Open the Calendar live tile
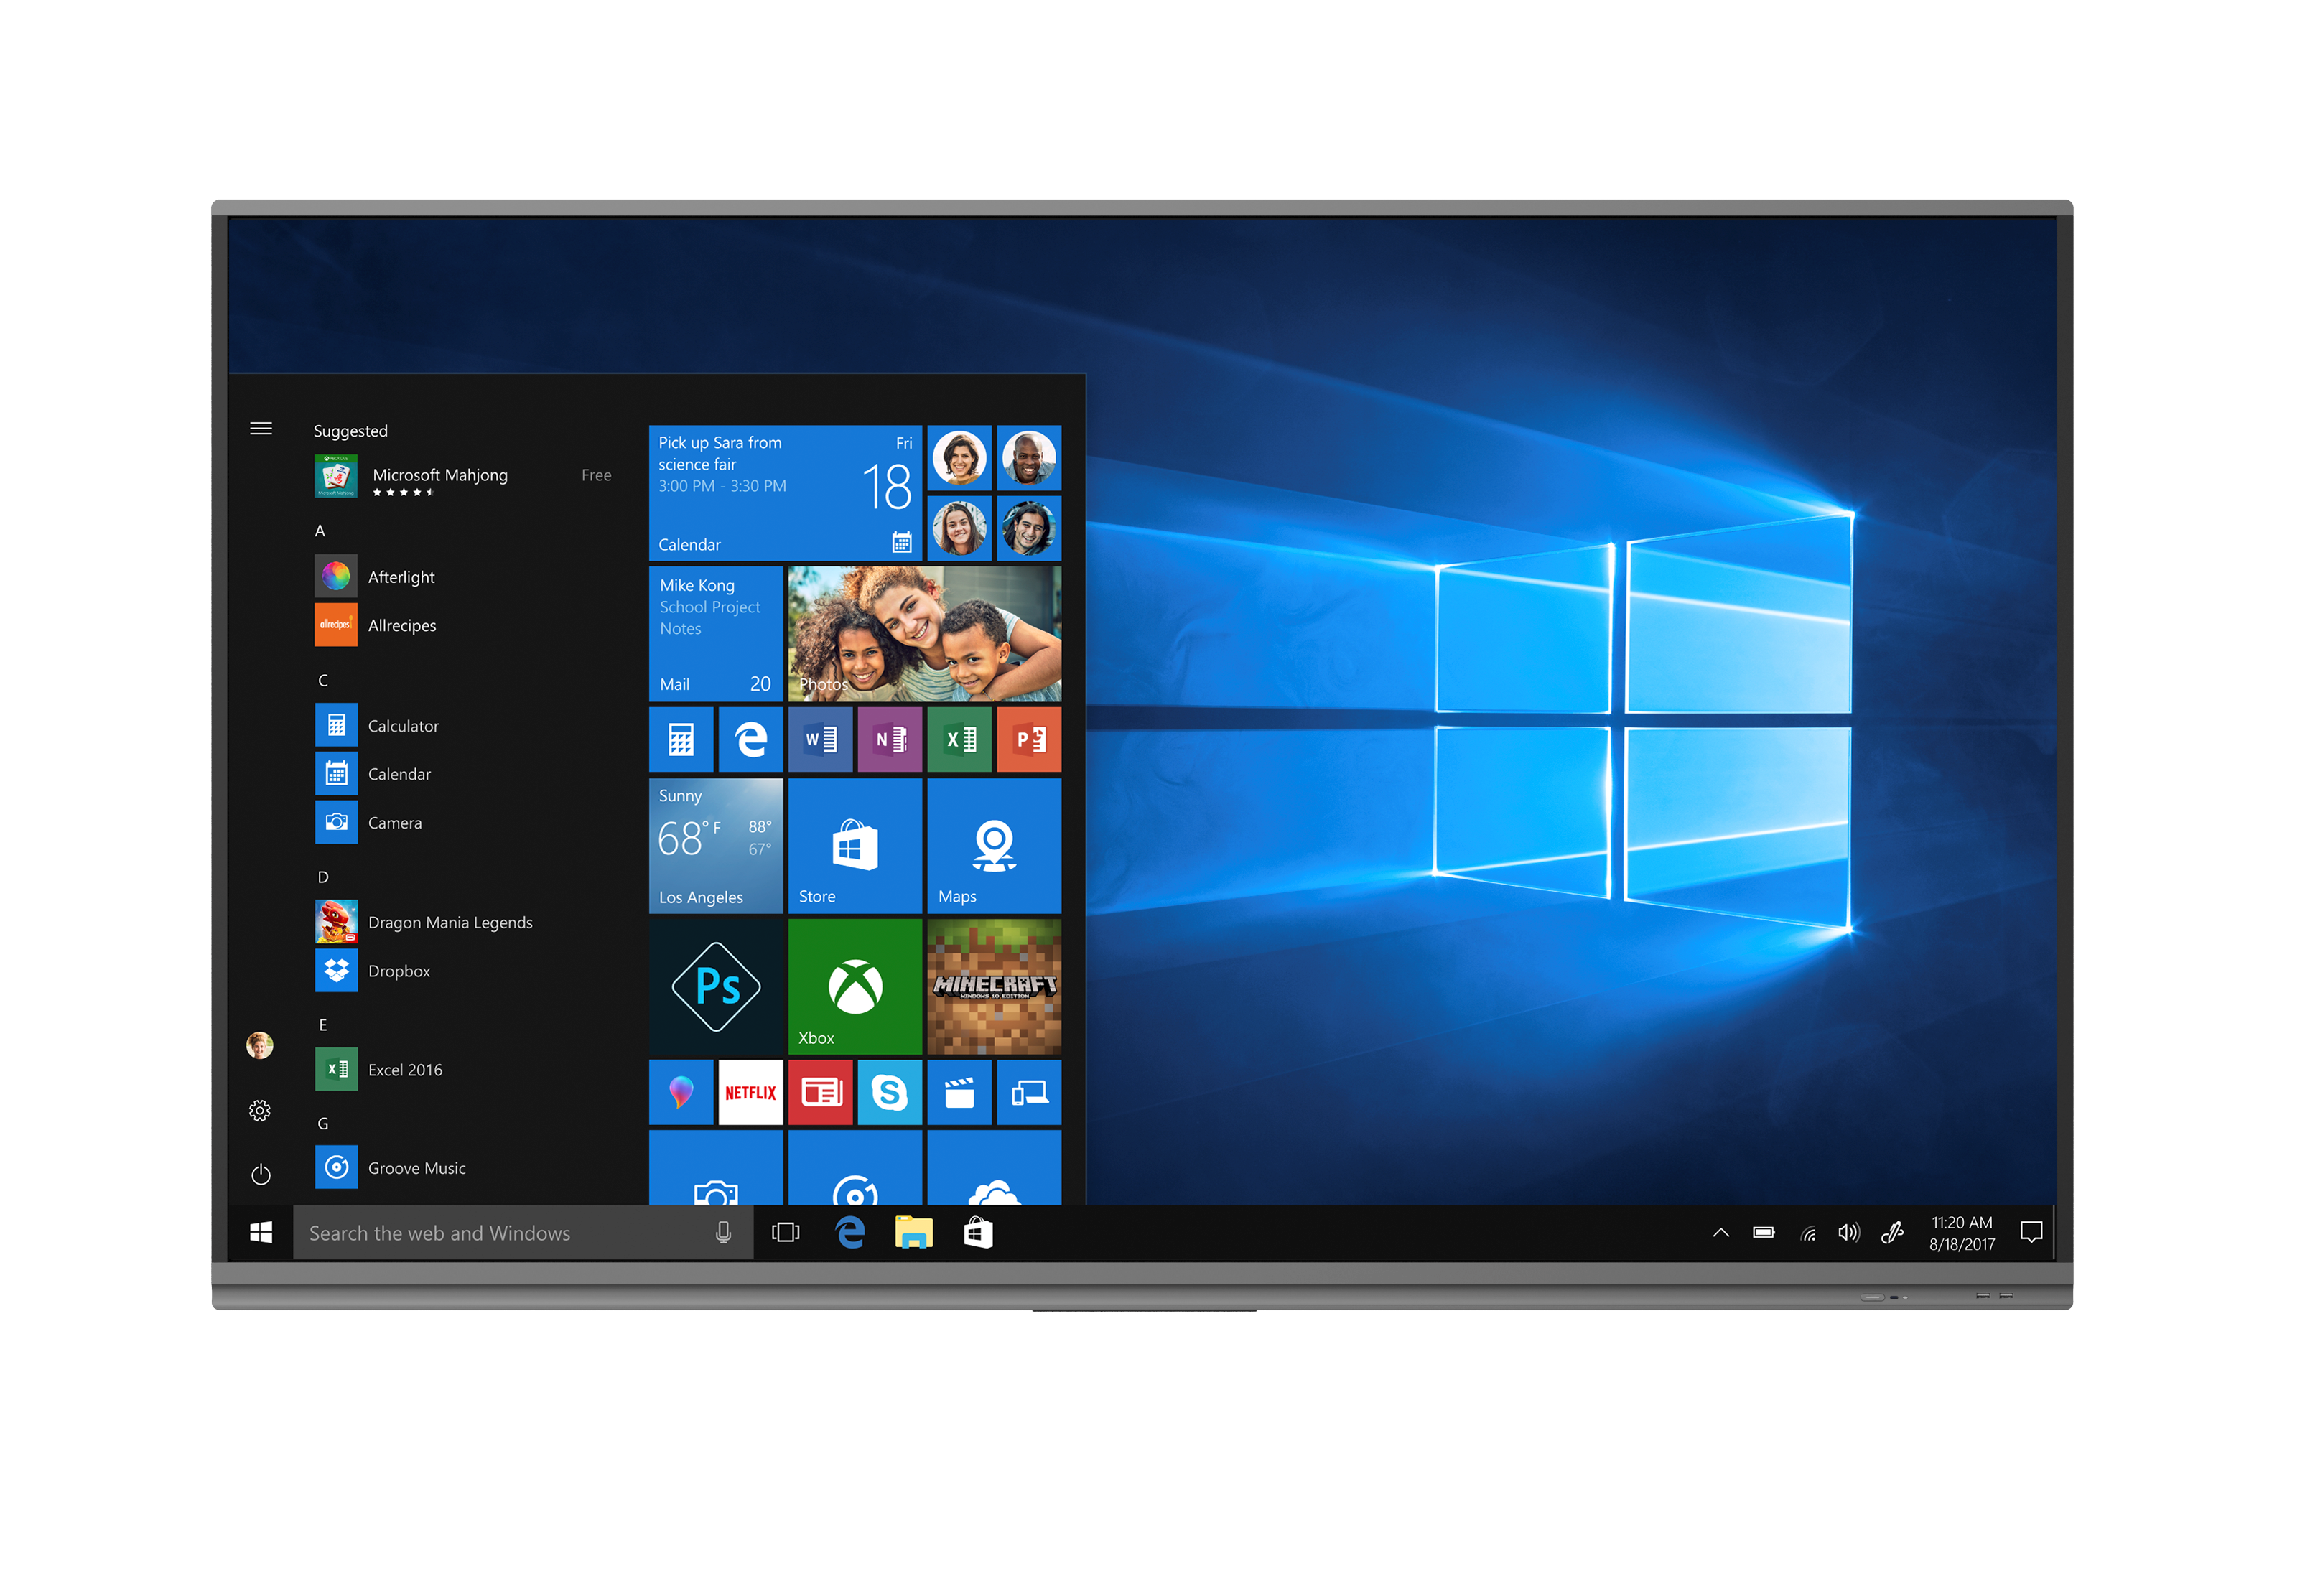The height and width of the screenshot is (1596, 2305). 785,493
